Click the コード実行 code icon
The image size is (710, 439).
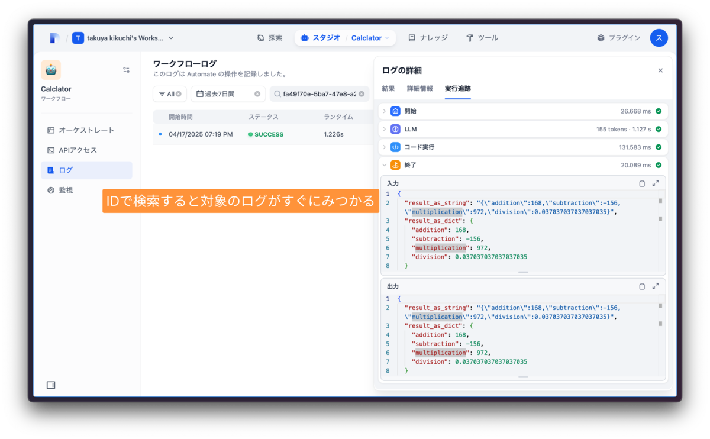[x=395, y=147]
